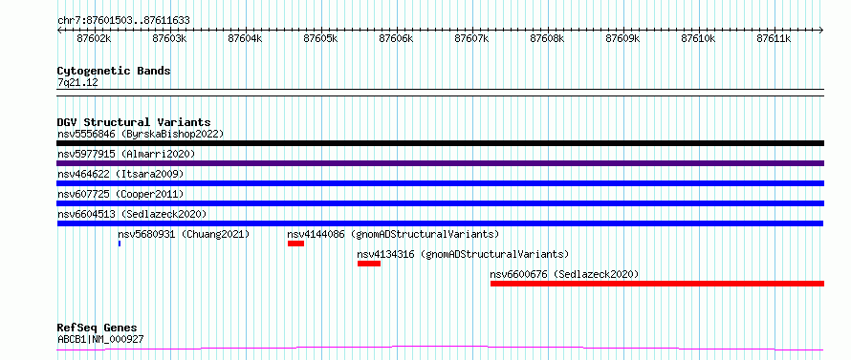Image resolution: width=851 pixels, height=360 pixels.
Task: Click the 87611k ruler tick label
Action: (774, 38)
